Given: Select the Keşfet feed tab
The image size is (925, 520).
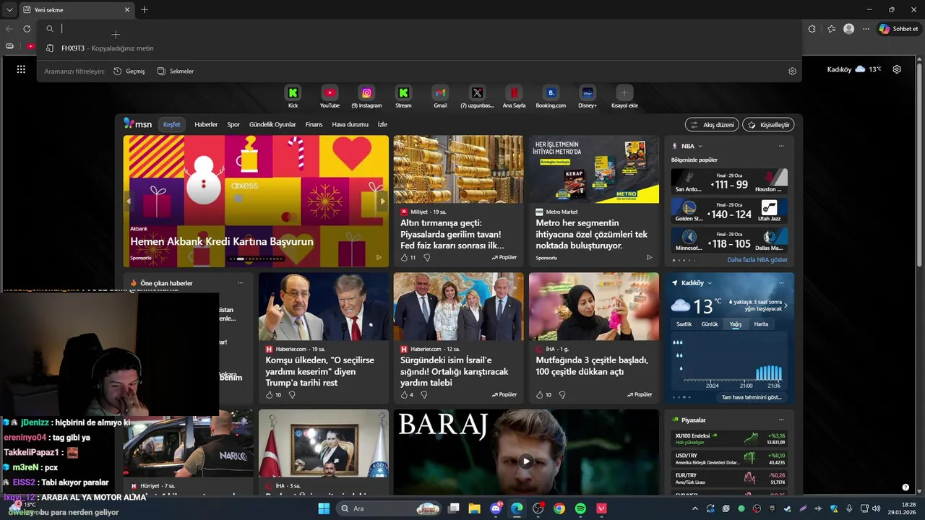Looking at the screenshot, I should pos(172,124).
